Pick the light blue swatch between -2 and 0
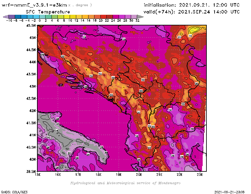Screen dimensions: 251x194 pos(36,17)
